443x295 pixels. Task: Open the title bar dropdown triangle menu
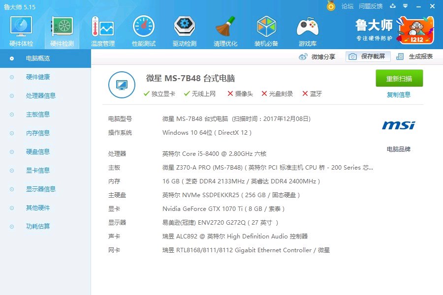[406, 6]
